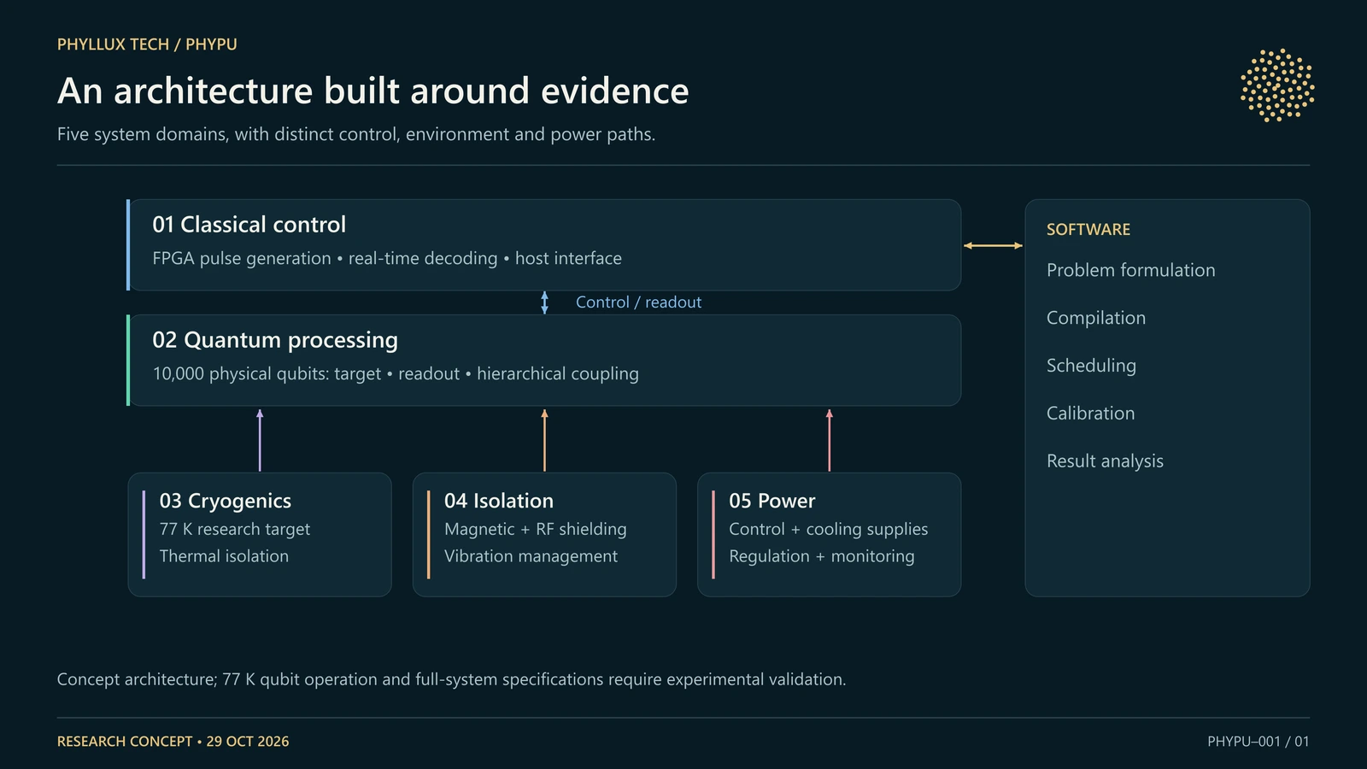Select the slide title 'An architecture built around evidence'

[373, 91]
